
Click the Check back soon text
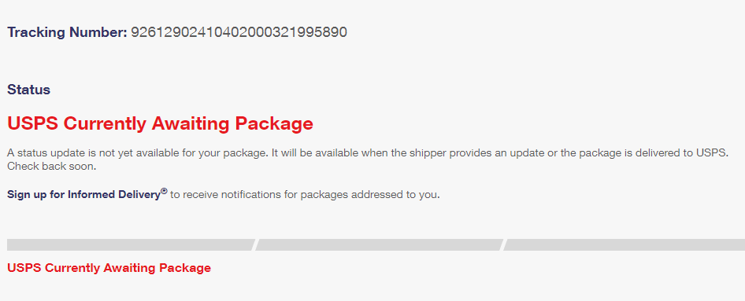pos(52,167)
